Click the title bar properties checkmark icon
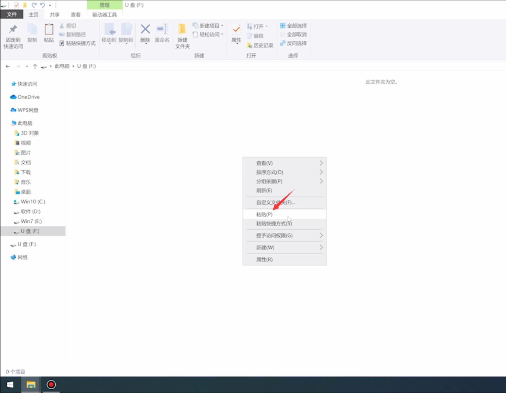506x393 pixels. [x=16, y=5]
